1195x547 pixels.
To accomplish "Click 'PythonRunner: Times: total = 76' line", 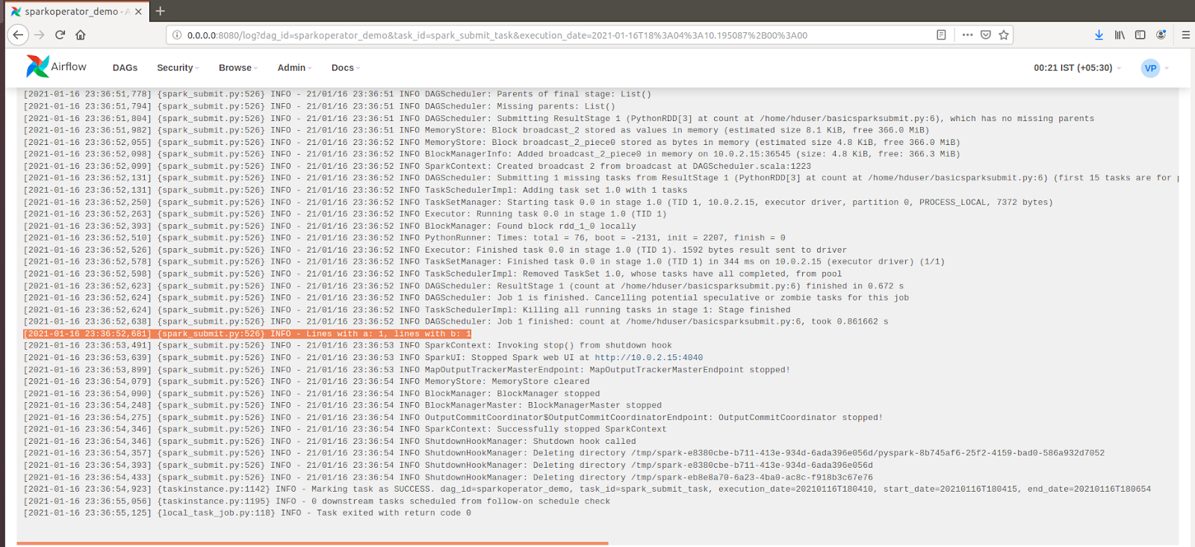I will click(x=404, y=238).
